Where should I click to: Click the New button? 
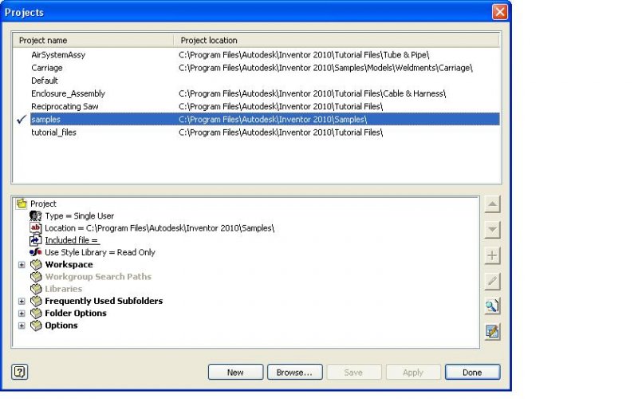tap(235, 372)
